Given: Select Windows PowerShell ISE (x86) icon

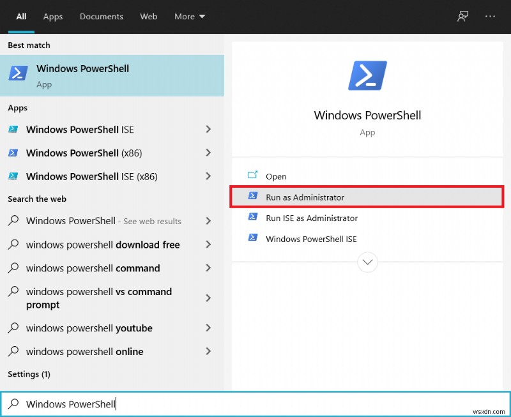Looking at the screenshot, I should point(14,176).
